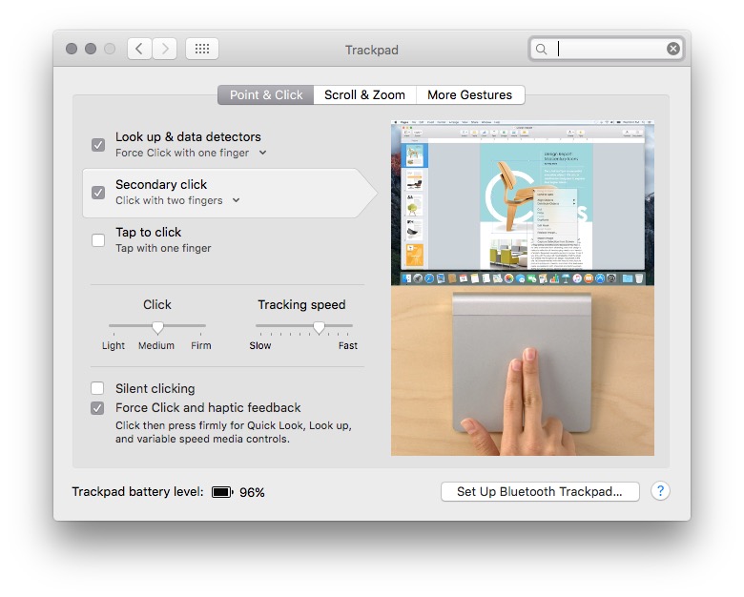Select the Point & Click tab
This screenshot has width=744, height=597.
pyautogui.click(x=266, y=94)
